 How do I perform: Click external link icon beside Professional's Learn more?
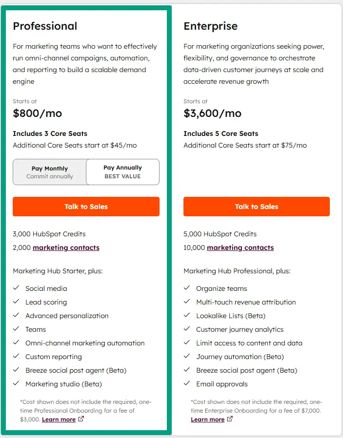(81, 419)
